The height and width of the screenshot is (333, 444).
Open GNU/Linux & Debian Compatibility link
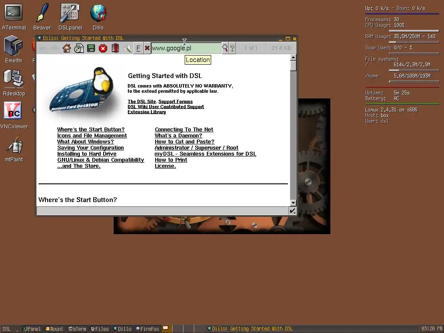coord(101,160)
